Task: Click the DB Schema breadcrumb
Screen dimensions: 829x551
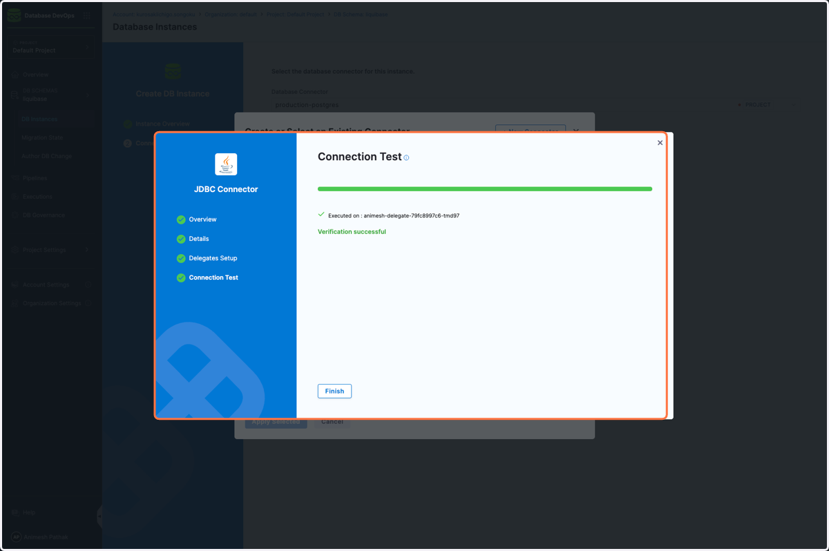Action: (360, 14)
